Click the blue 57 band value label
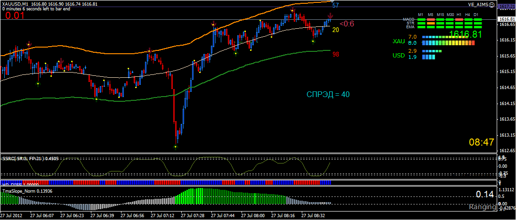The image size is (516, 220). [336, 6]
